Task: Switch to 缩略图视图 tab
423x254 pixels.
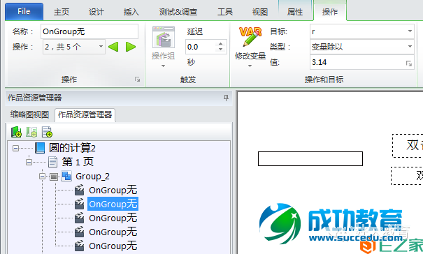Action: coord(29,114)
